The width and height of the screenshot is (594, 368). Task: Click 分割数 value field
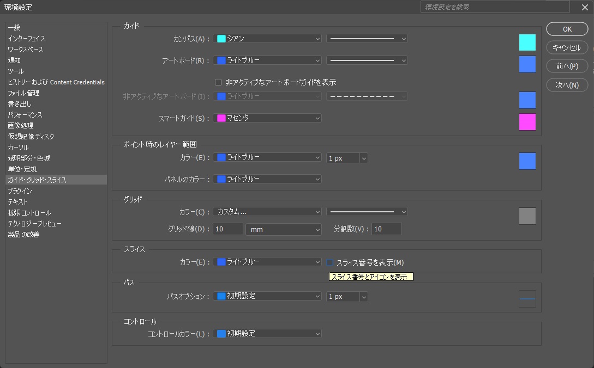pos(386,229)
